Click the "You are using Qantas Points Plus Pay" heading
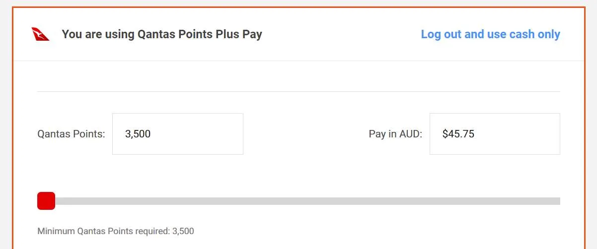 [162, 34]
